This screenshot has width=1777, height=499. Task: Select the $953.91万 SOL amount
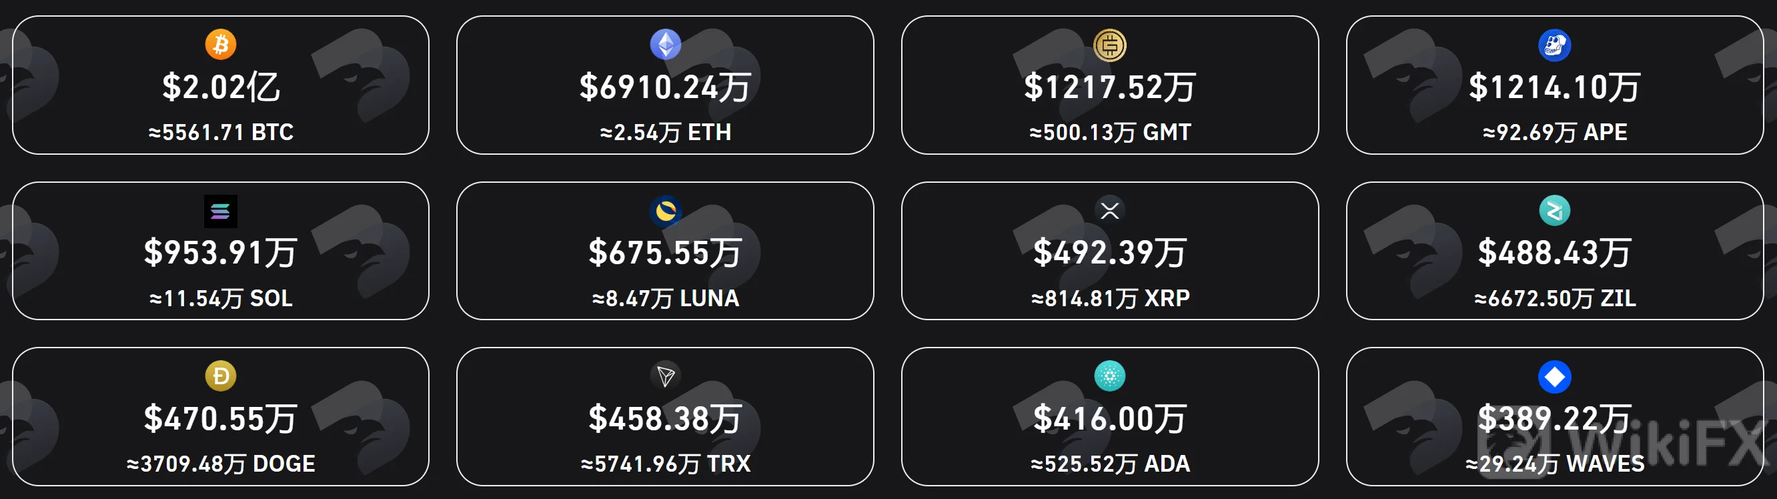click(x=221, y=254)
